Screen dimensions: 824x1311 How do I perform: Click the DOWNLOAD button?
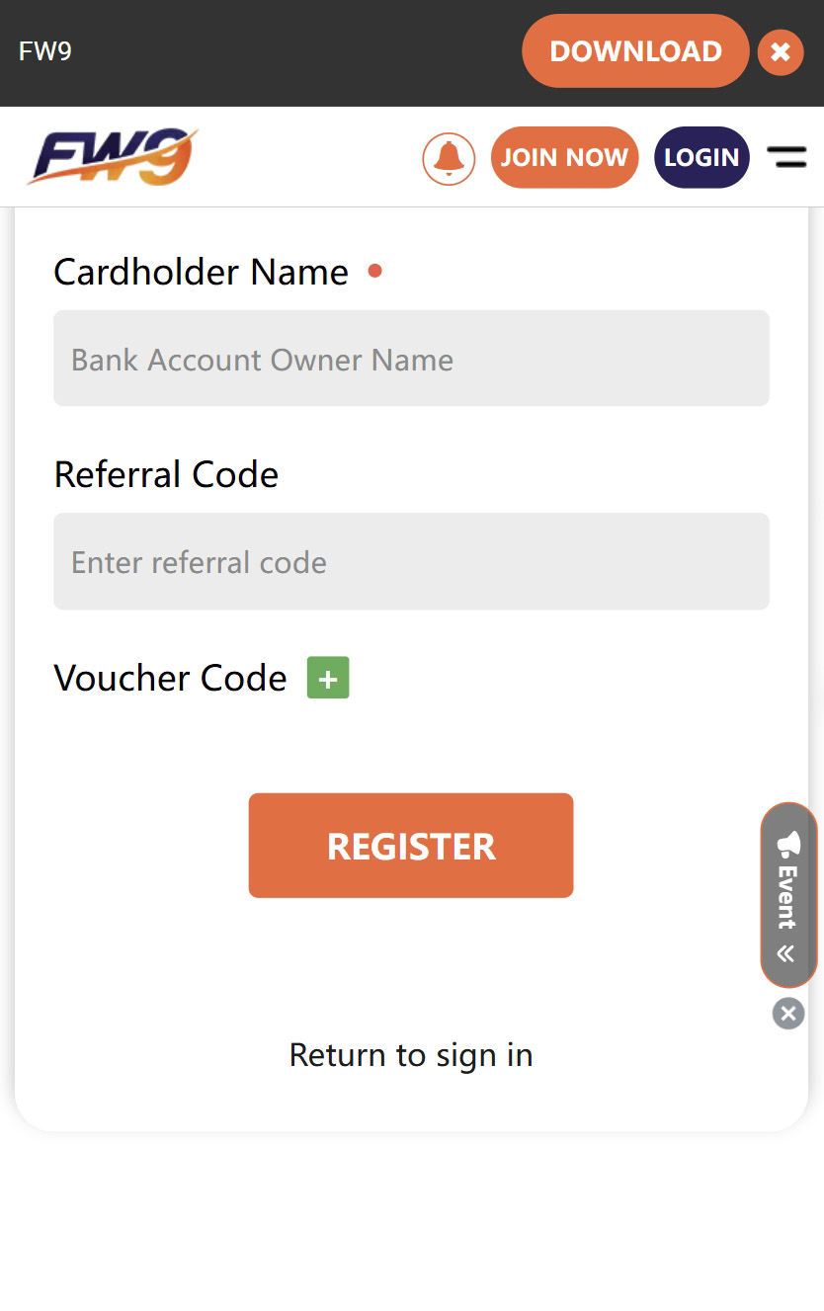tap(635, 50)
